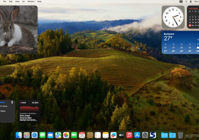Image resolution: width=199 pixels, height=140 pixels.
Task: Open the Mail app in dock
Action: [50, 135]
